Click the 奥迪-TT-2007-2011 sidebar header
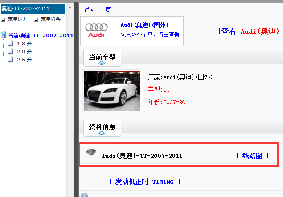Image resolution: width=283 pixels, height=197 pixels. [33, 8]
